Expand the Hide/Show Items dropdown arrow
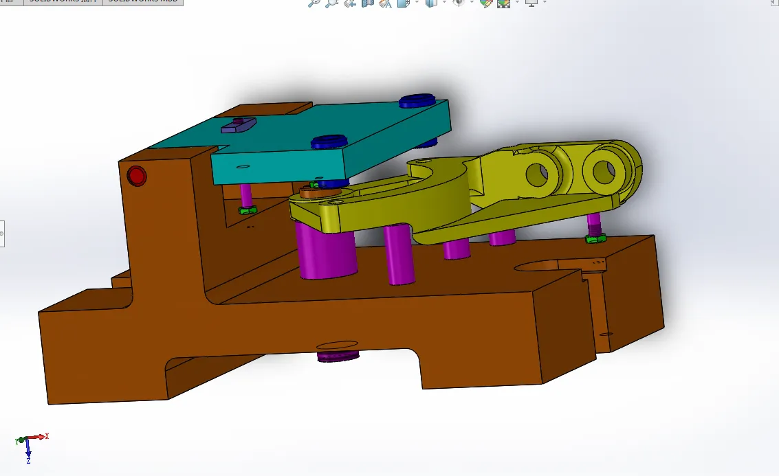The height and width of the screenshot is (476, 779). point(472,3)
